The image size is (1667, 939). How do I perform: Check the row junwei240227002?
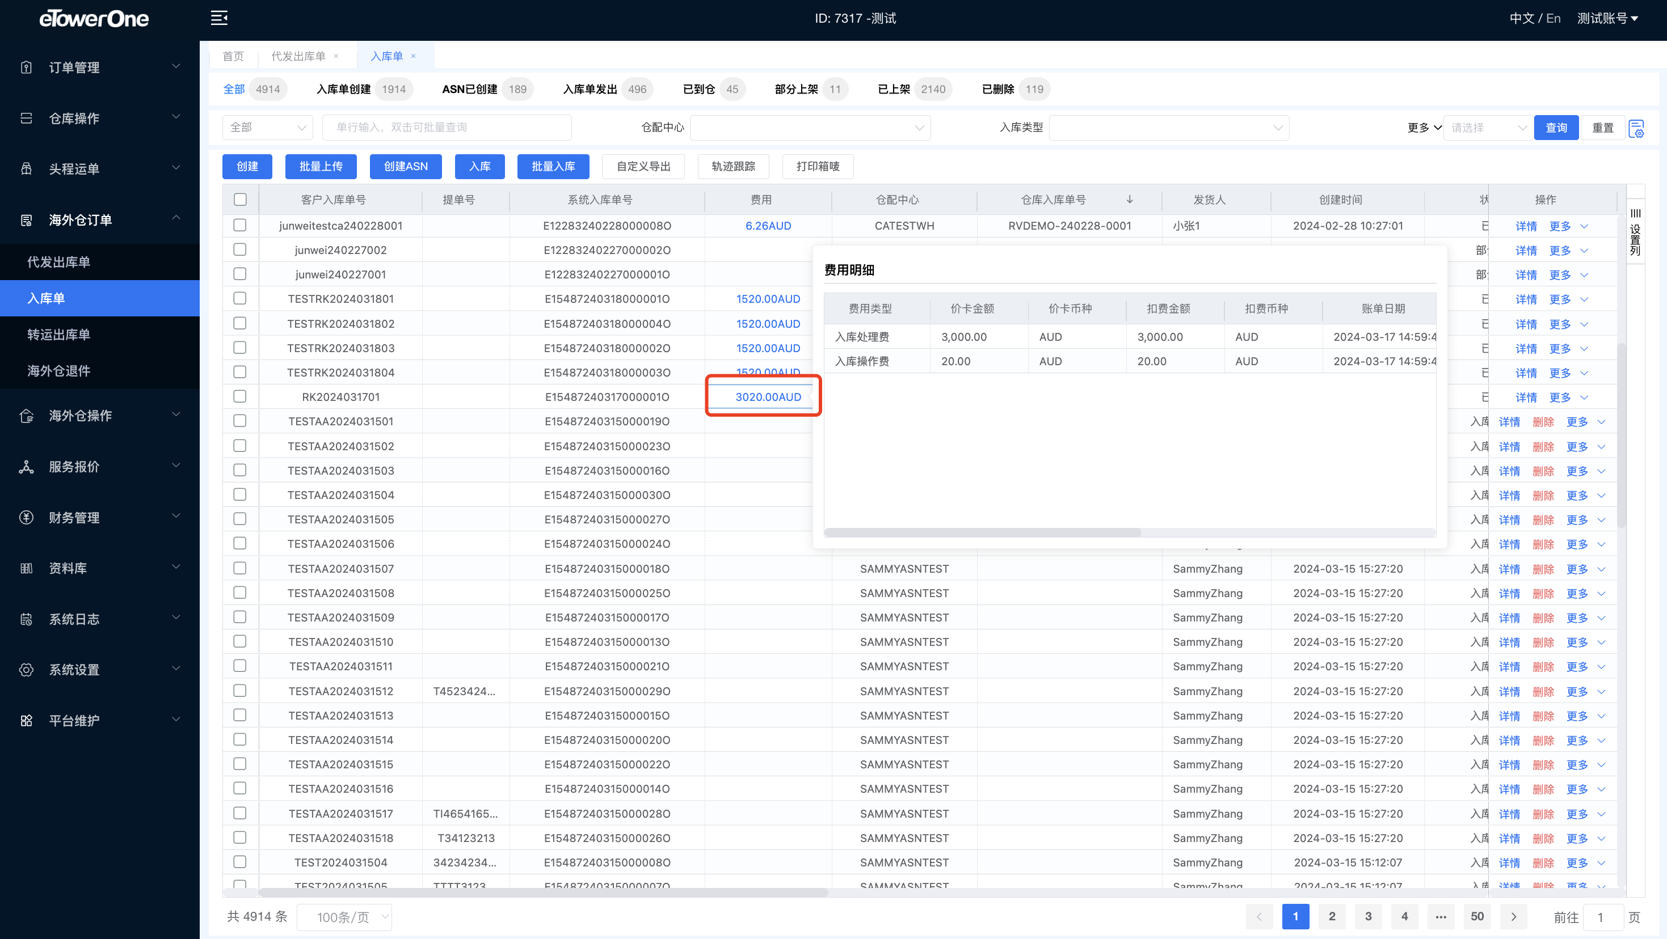(240, 249)
